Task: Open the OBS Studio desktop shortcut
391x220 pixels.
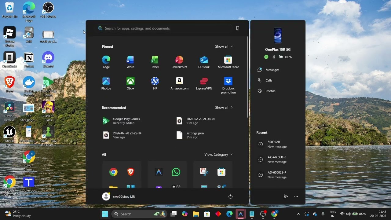Action: pyautogui.click(x=48, y=10)
